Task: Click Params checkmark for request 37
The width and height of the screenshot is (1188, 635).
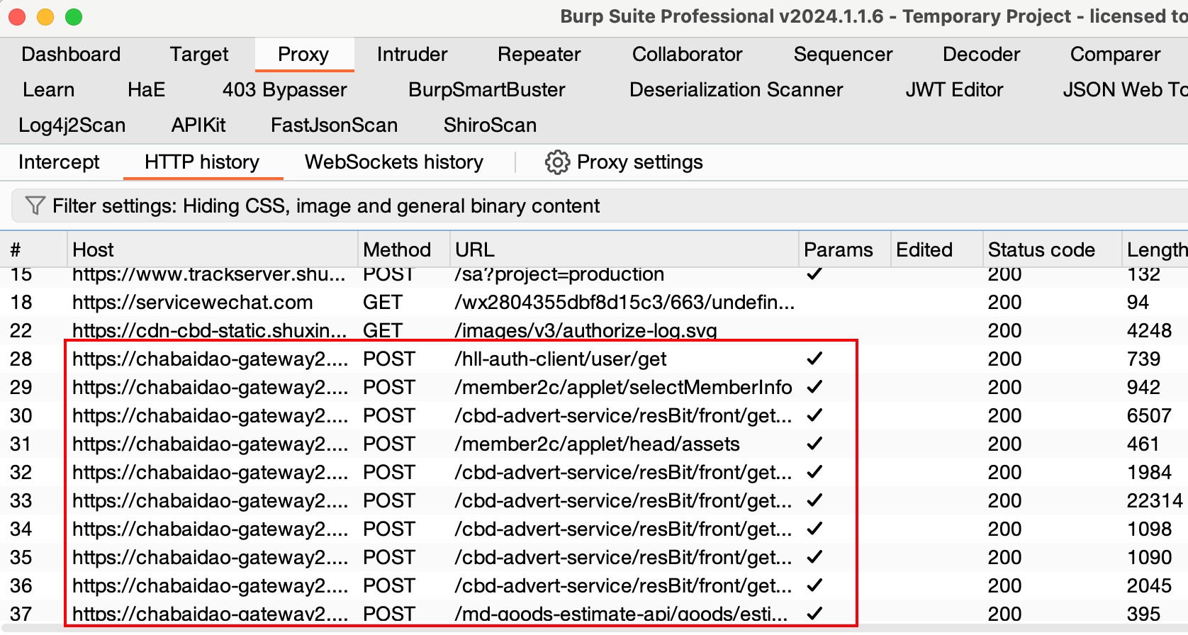Action: click(814, 614)
